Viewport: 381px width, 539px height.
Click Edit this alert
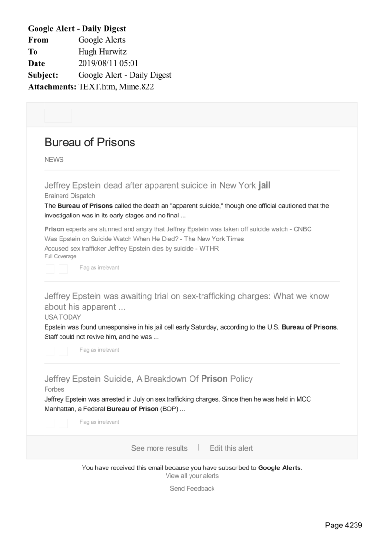tap(231, 448)
